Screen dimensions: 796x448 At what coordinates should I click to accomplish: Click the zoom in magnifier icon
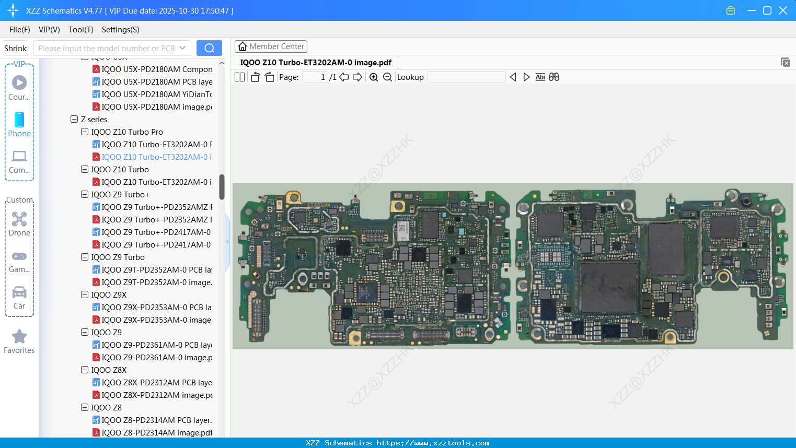pyautogui.click(x=374, y=77)
